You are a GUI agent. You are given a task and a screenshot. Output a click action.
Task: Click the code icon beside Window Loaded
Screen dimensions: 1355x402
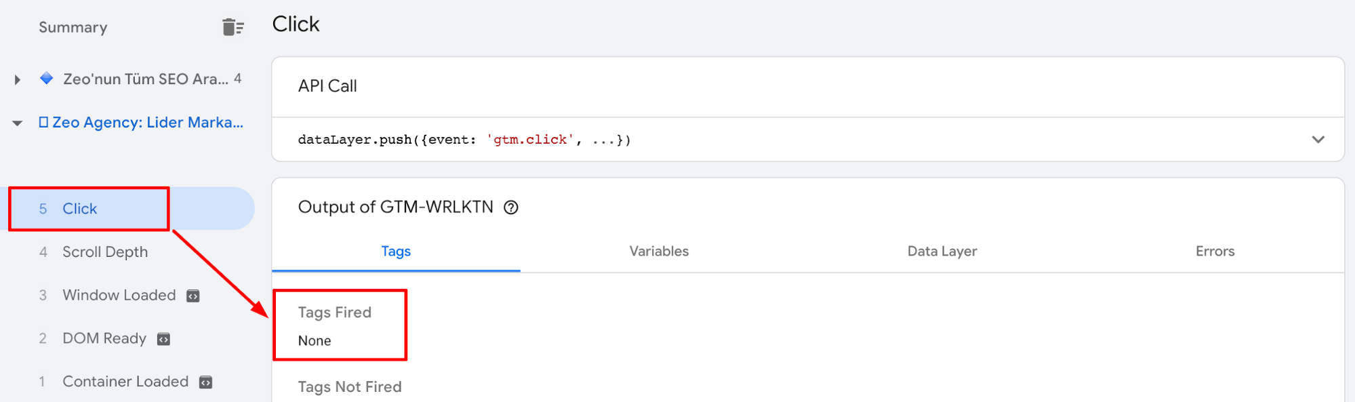click(193, 296)
